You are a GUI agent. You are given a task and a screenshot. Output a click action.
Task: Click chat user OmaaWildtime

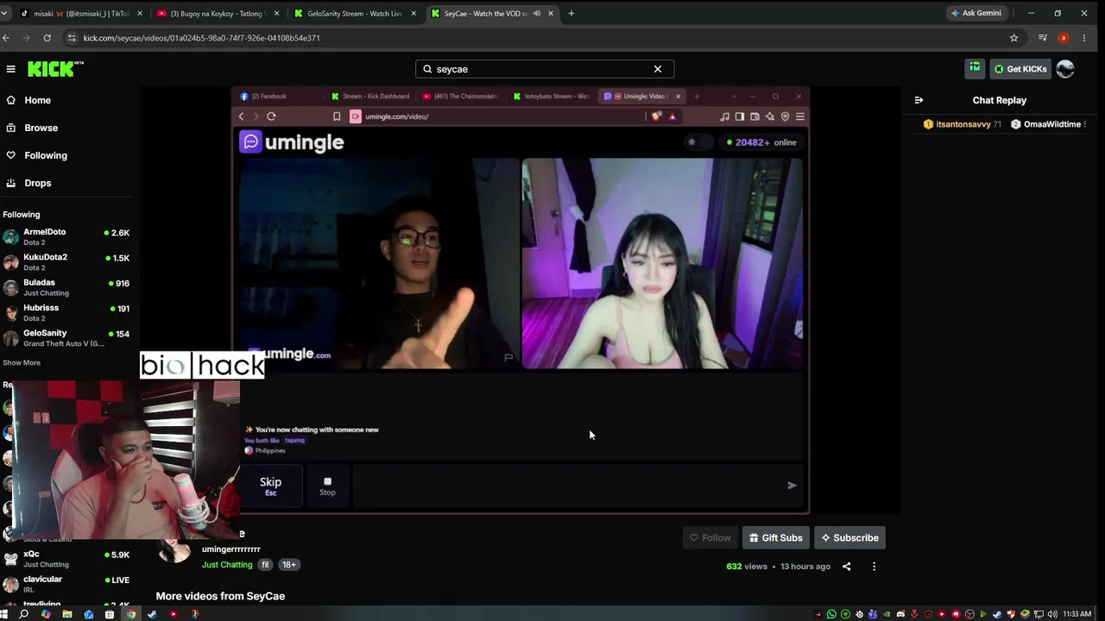(x=1052, y=124)
